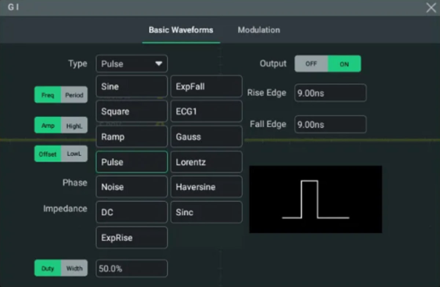Viewport: 440px width, 287px height.
Task: Open the Type dropdown arrow
Action: (x=158, y=64)
